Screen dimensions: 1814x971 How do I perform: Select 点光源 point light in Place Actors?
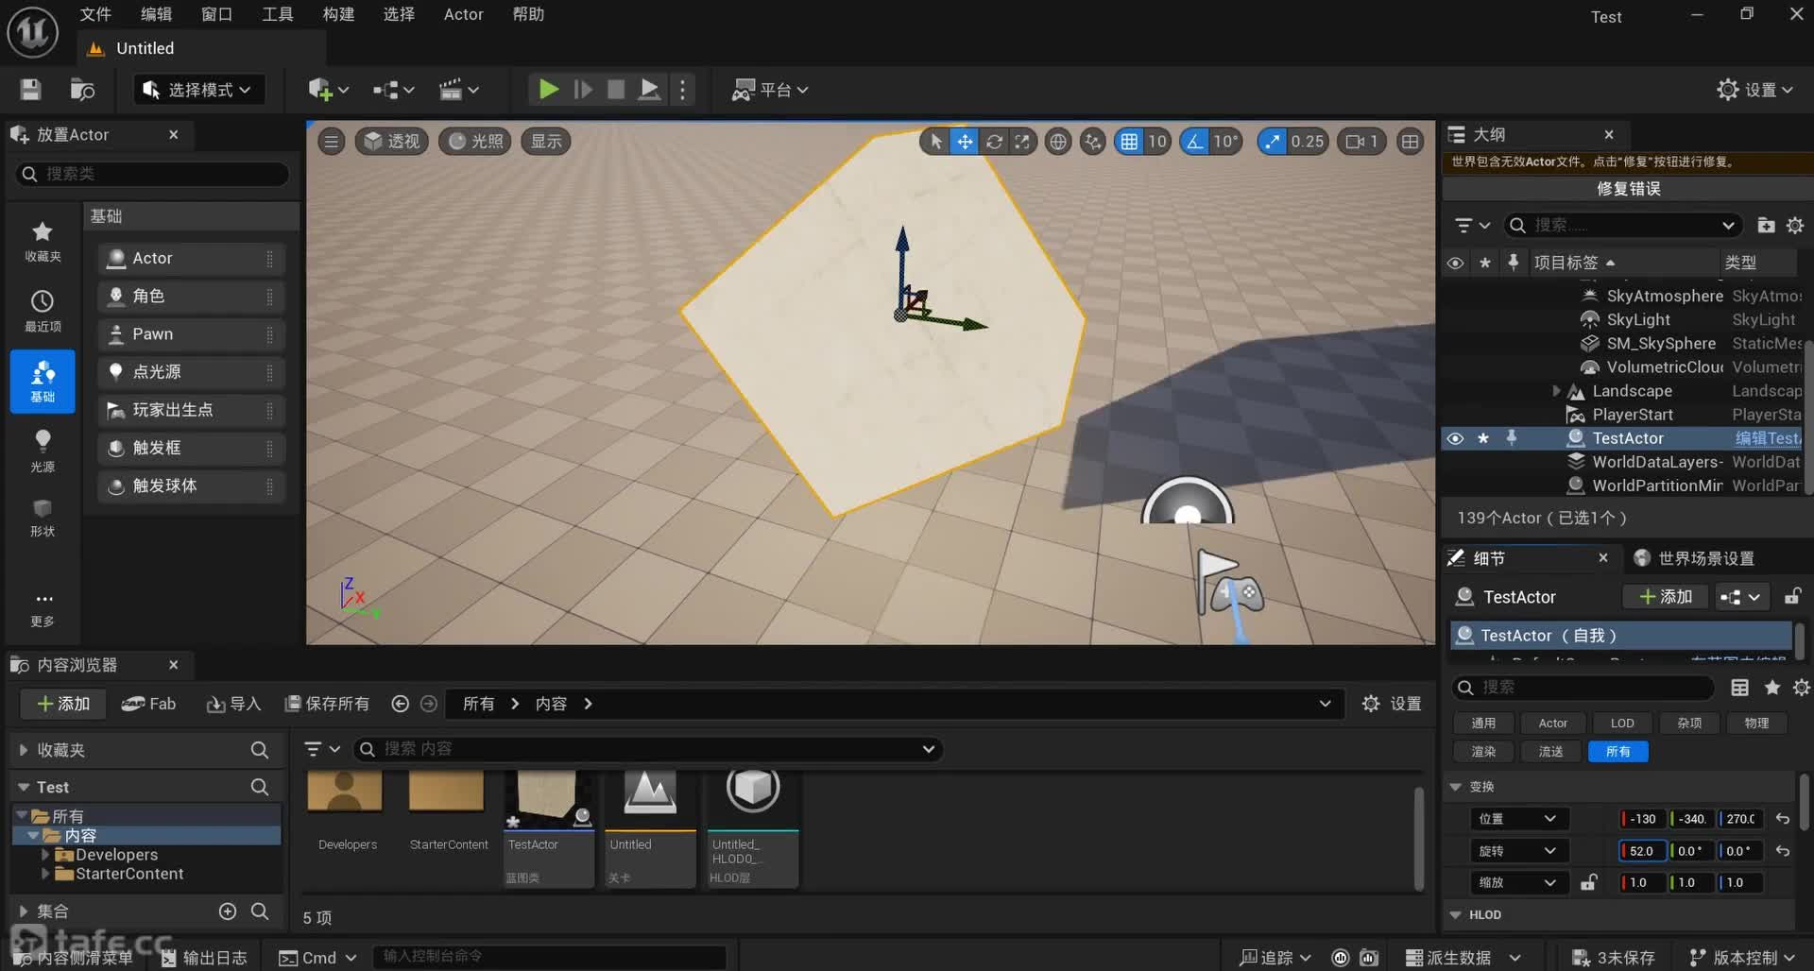pyautogui.click(x=191, y=372)
